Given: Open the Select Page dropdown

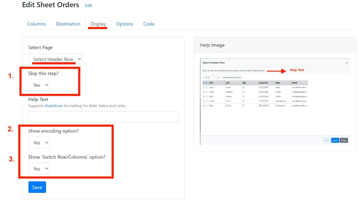Looking at the screenshot, I should pyautogui.click(x=55, y=59).
